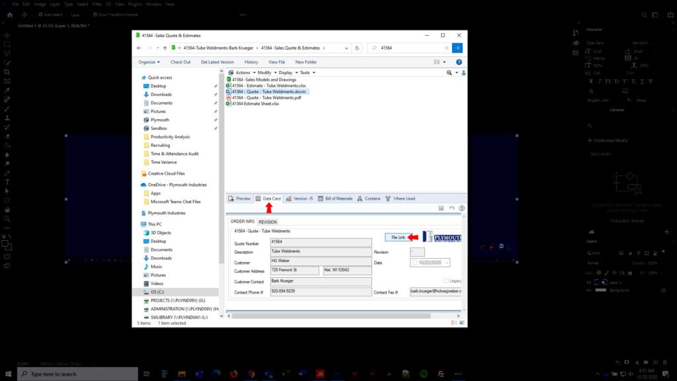Click the File Link button
The height and width of the screenshot is (381, 677).
tap(400, 237)
